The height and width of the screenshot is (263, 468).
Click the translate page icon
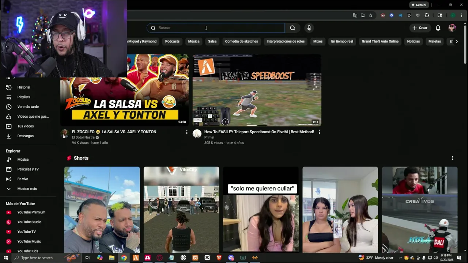click(355, 15)
